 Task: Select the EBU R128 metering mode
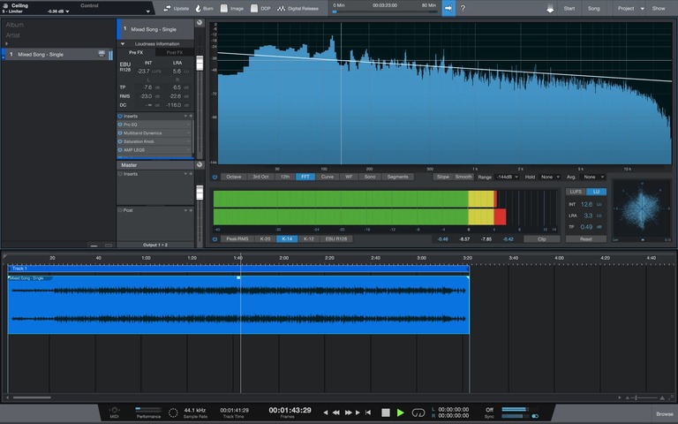336,238
